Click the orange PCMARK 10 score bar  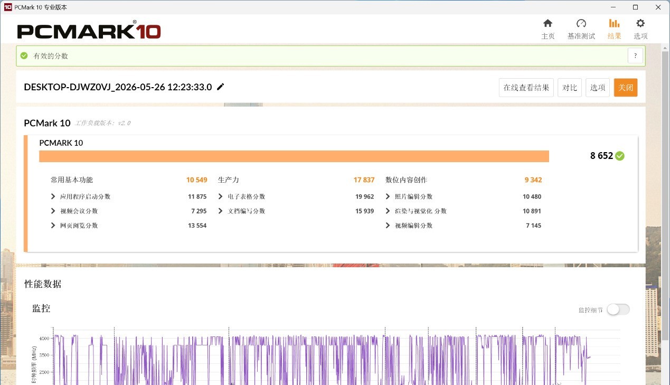(294, 156)
